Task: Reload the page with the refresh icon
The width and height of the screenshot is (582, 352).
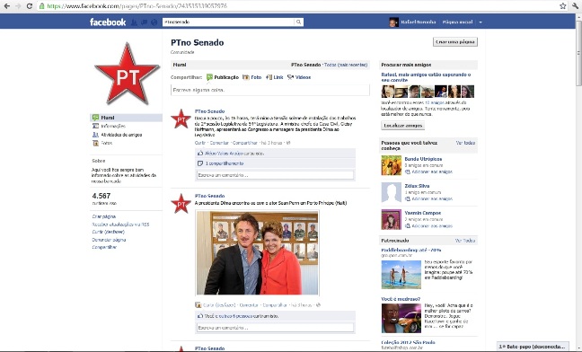Action: (x=30, y=6)
